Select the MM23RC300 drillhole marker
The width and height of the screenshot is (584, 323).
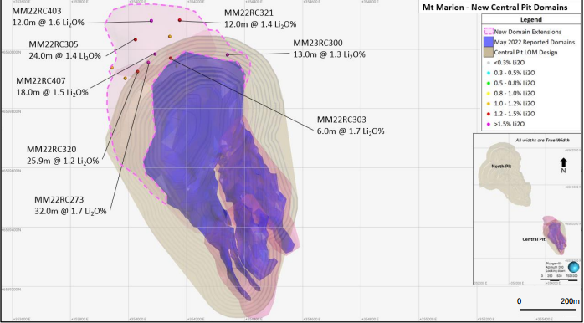pyautogui.click(x=228, y=54)
